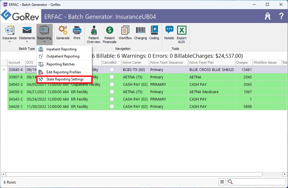The height and width of the screenshot is (188, 288).
Task: Go to Workflow navigation
Action: [125, 32]
